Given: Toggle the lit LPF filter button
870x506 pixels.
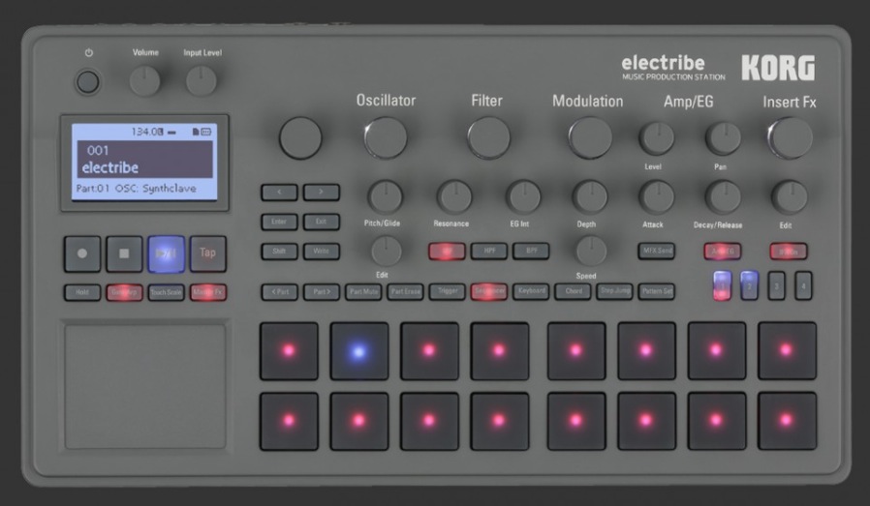Looking at the screenshot, I should tap(447, 251).
